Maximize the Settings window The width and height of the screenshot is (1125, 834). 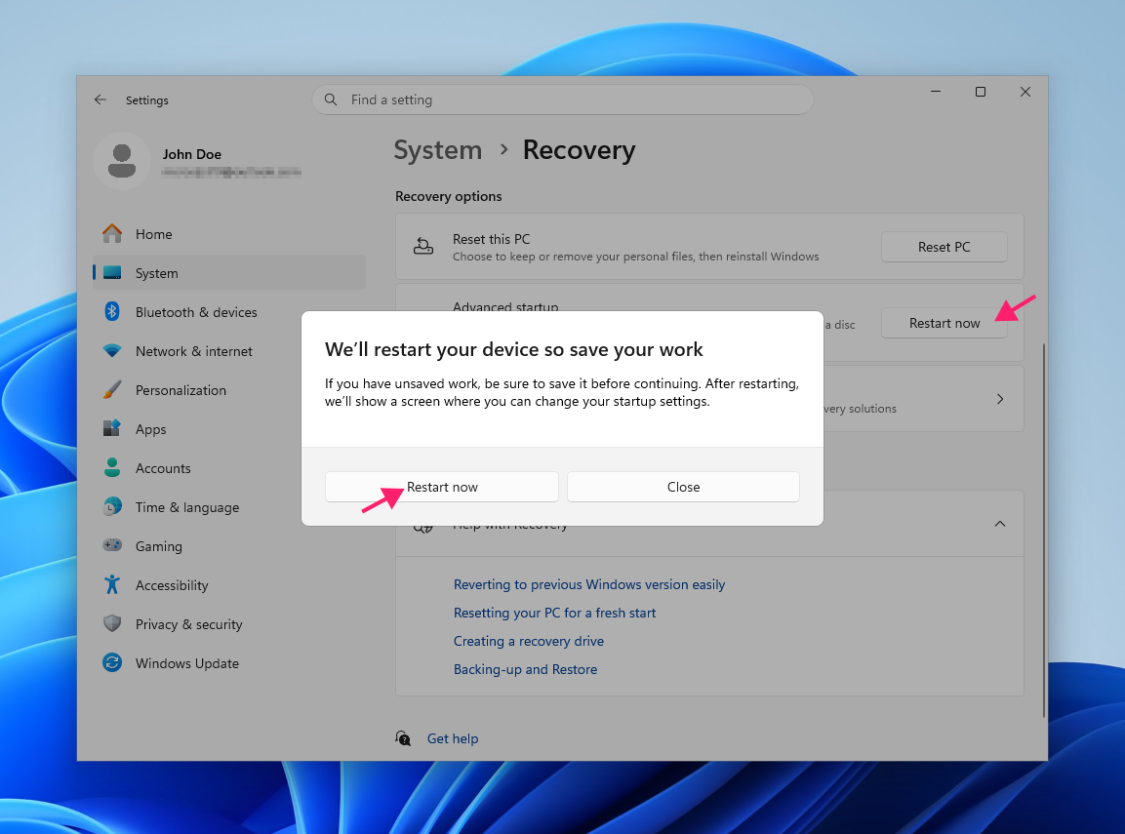(980, 92)
